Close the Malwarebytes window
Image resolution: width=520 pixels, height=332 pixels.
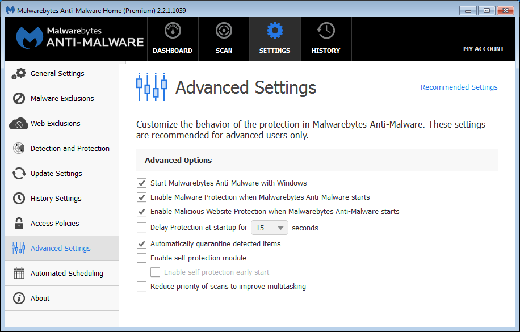tap(505, 11)
